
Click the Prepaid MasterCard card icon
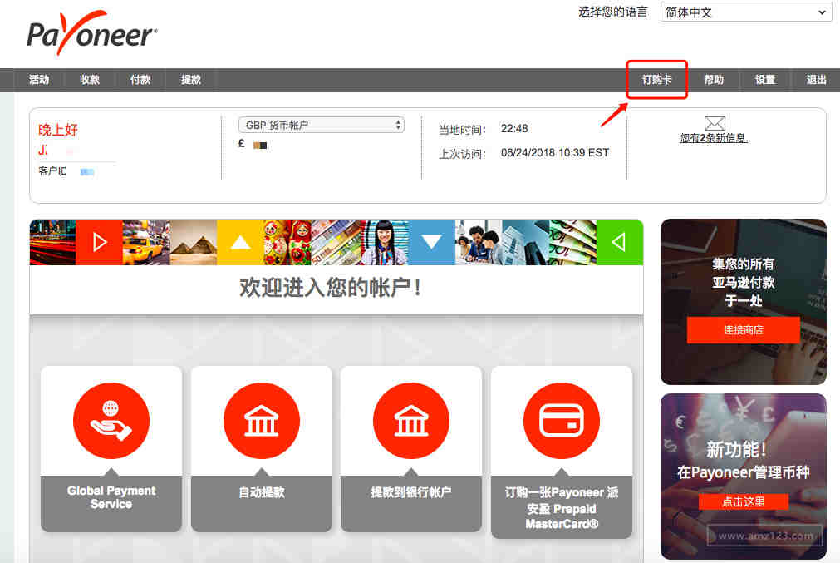(x=562, y=420)
